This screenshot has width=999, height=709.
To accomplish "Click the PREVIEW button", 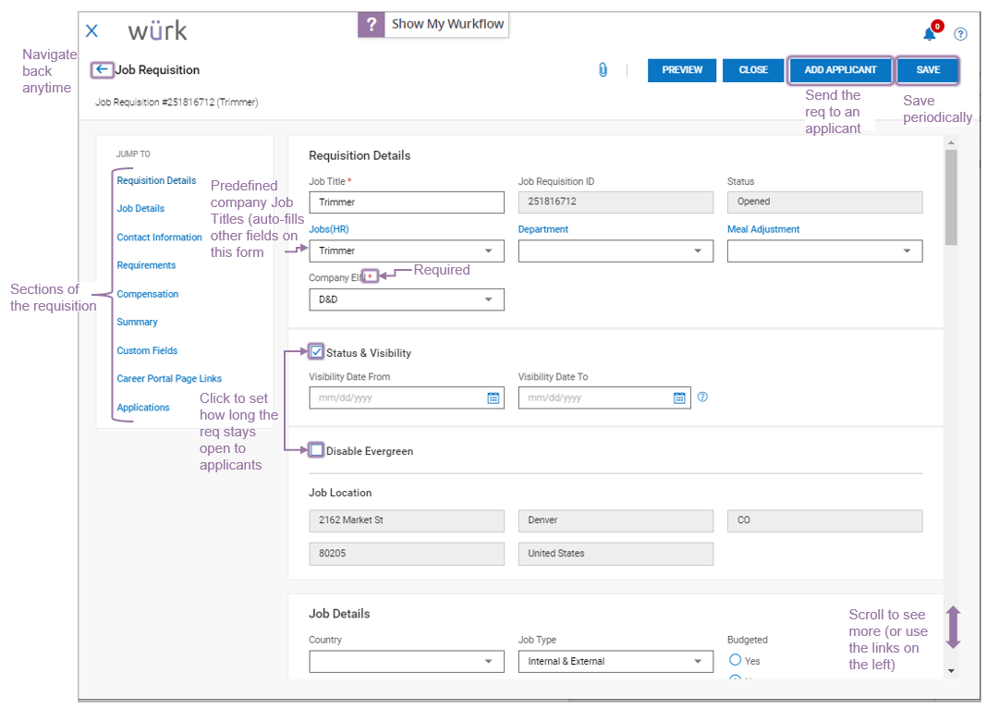I will (682, 70).
